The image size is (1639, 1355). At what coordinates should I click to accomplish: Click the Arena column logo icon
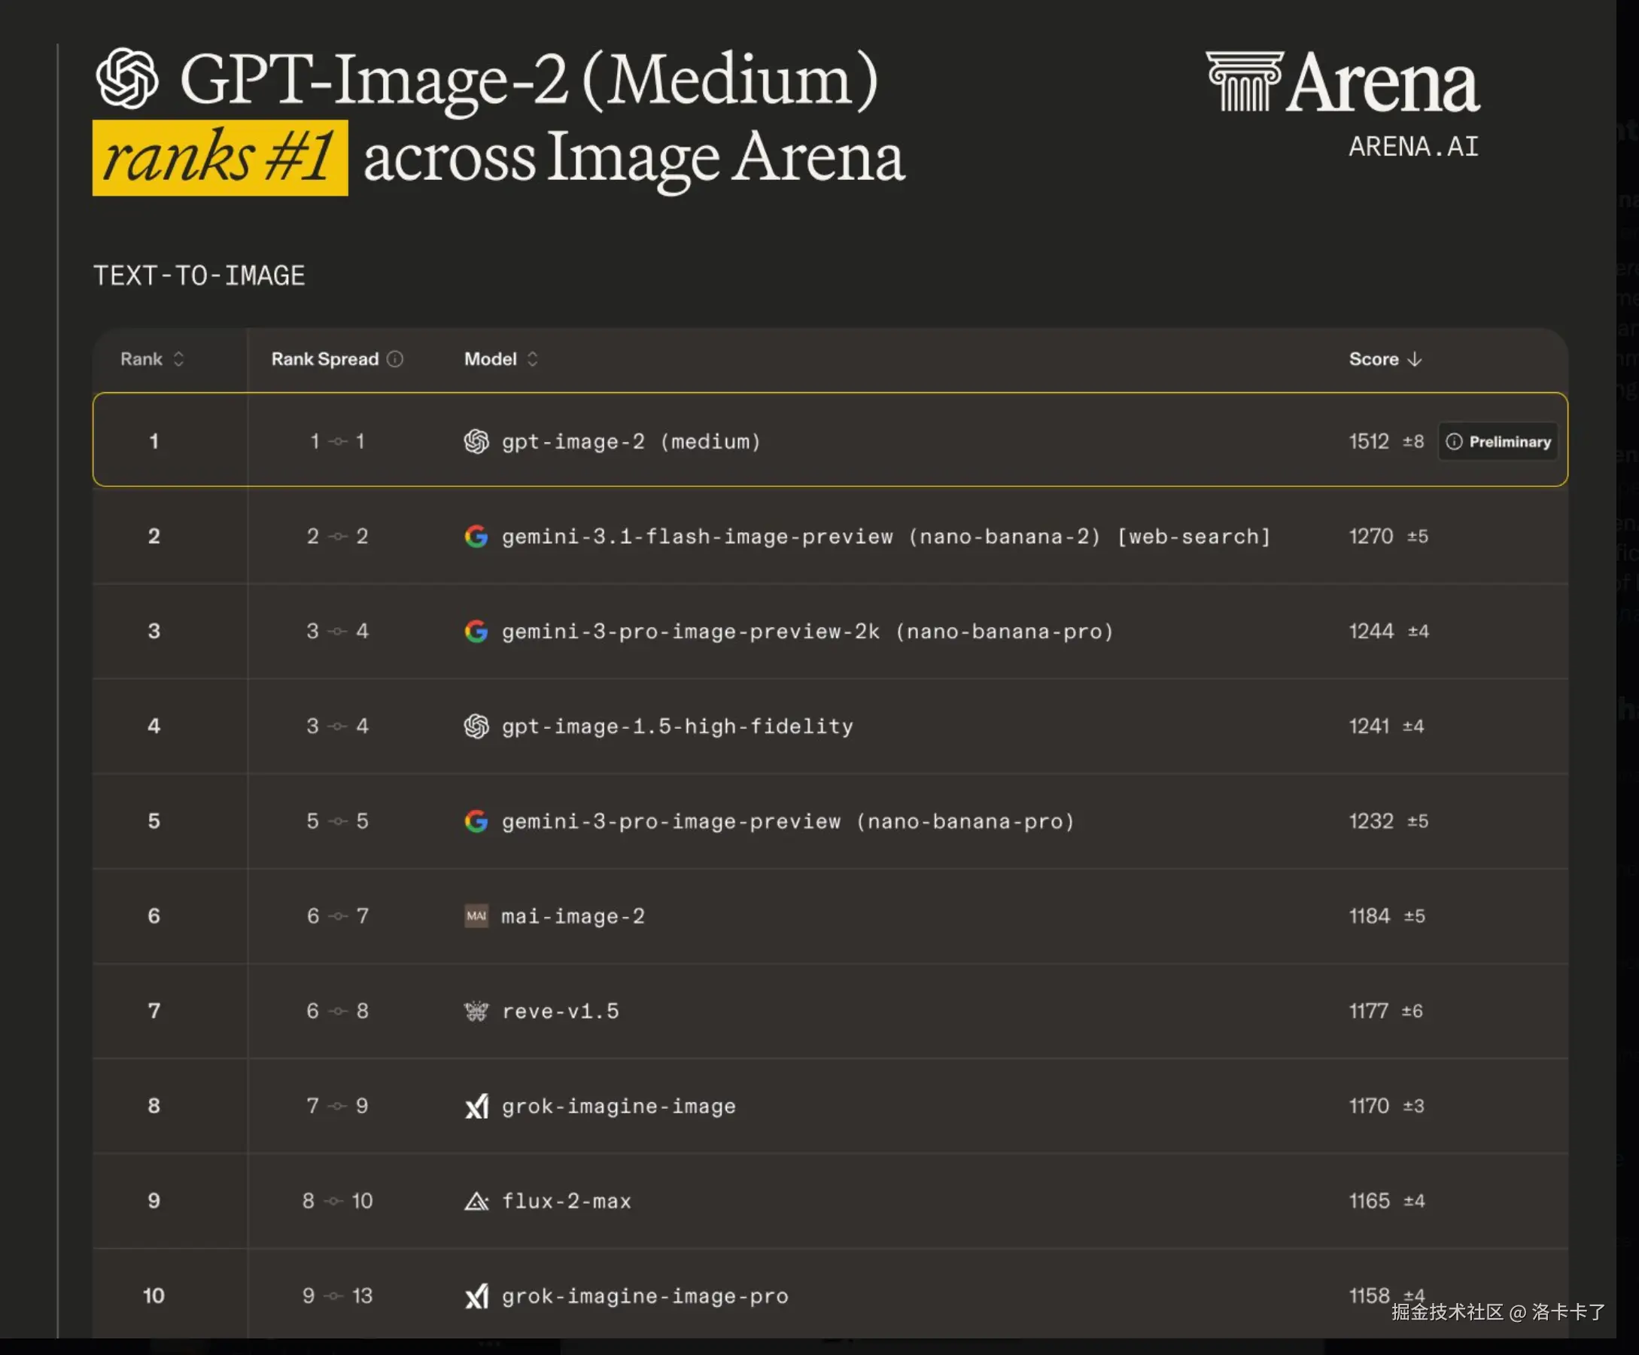click(1243, 81)
